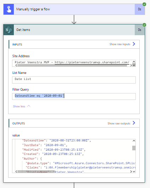
Task: Click the Site Address horizontal scrollbar track
Action: point(72,65)
